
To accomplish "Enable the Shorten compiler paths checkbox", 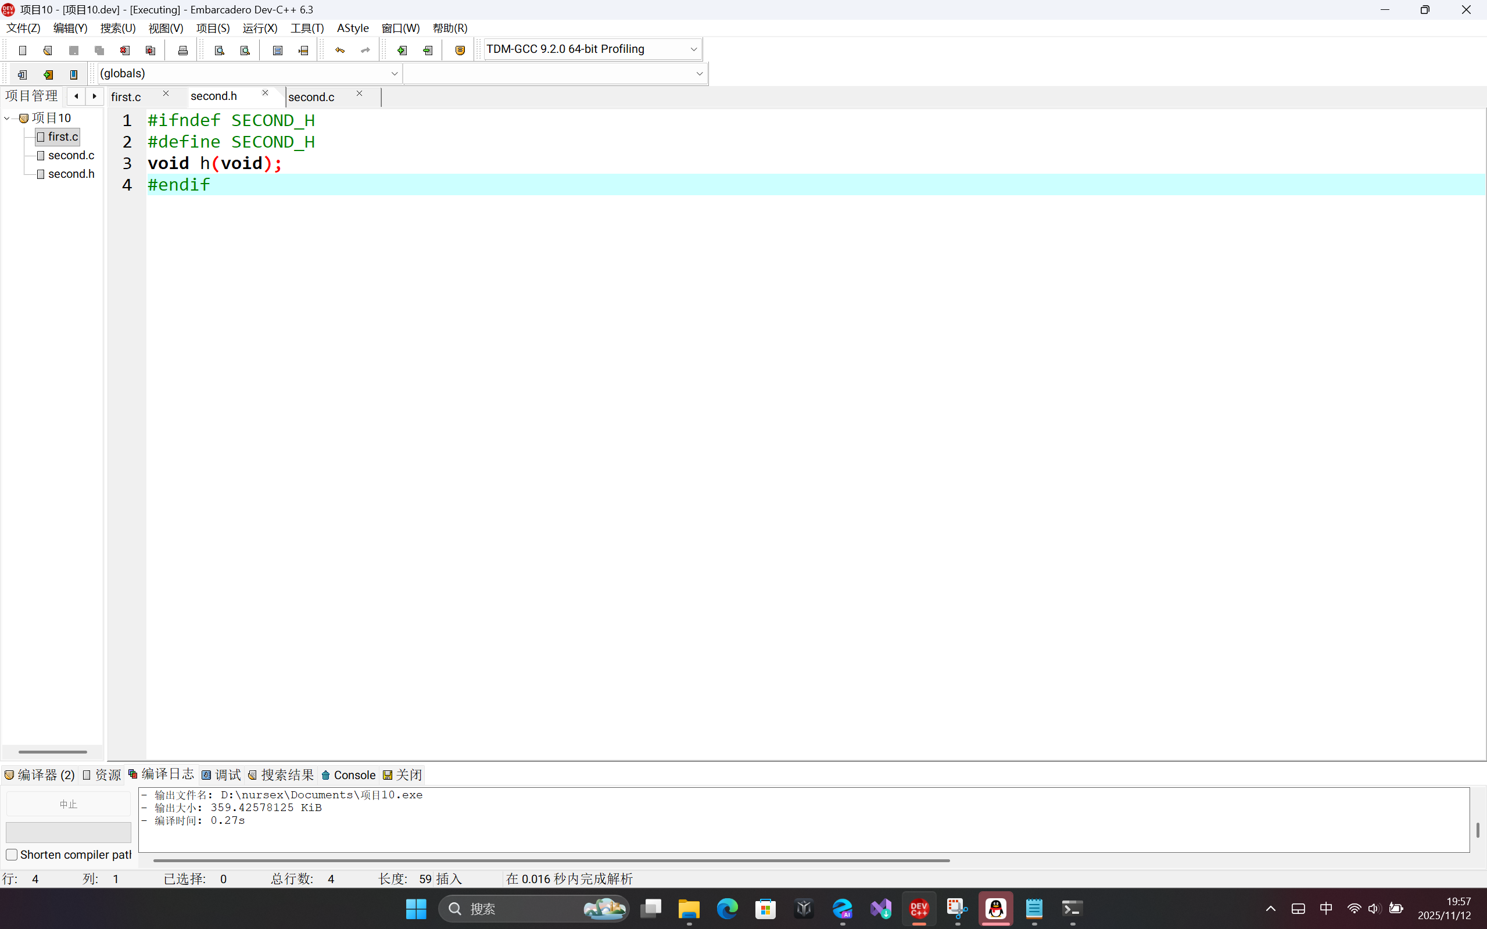I will 12,855.
